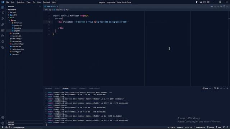Image resolution: width=230 pixels, height=129 pixels.
Task: Collapse the app folder
Action: point(10,20)
